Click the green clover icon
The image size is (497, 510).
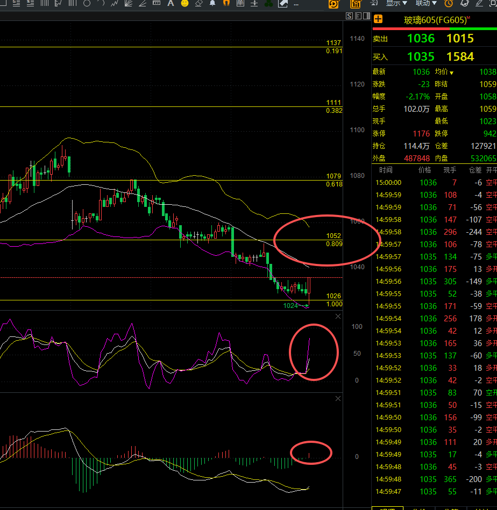pos(268,4)
